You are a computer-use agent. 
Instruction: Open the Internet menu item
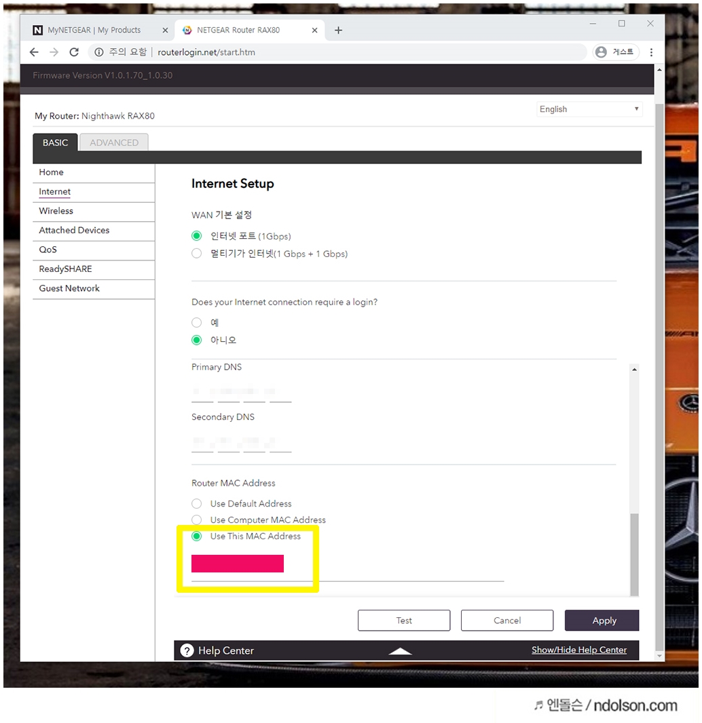[94, 192]
